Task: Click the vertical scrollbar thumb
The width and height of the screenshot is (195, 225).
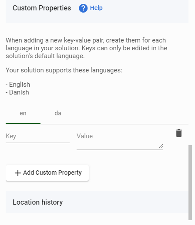Action: (190, 183)
